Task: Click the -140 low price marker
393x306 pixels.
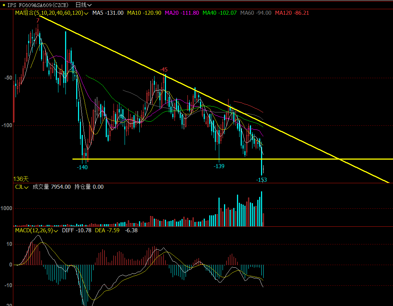Action: click(x=82, y=167)
